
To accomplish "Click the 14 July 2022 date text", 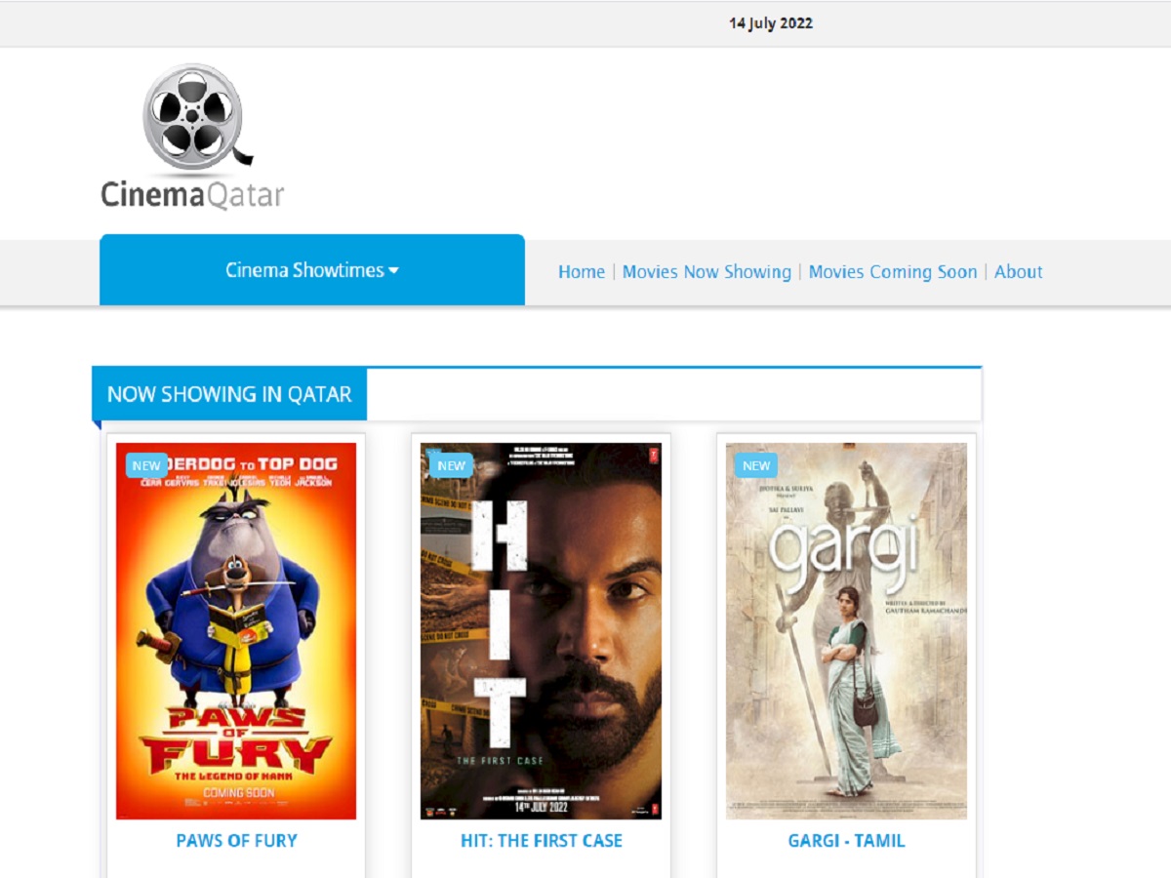I will point(770,23).
